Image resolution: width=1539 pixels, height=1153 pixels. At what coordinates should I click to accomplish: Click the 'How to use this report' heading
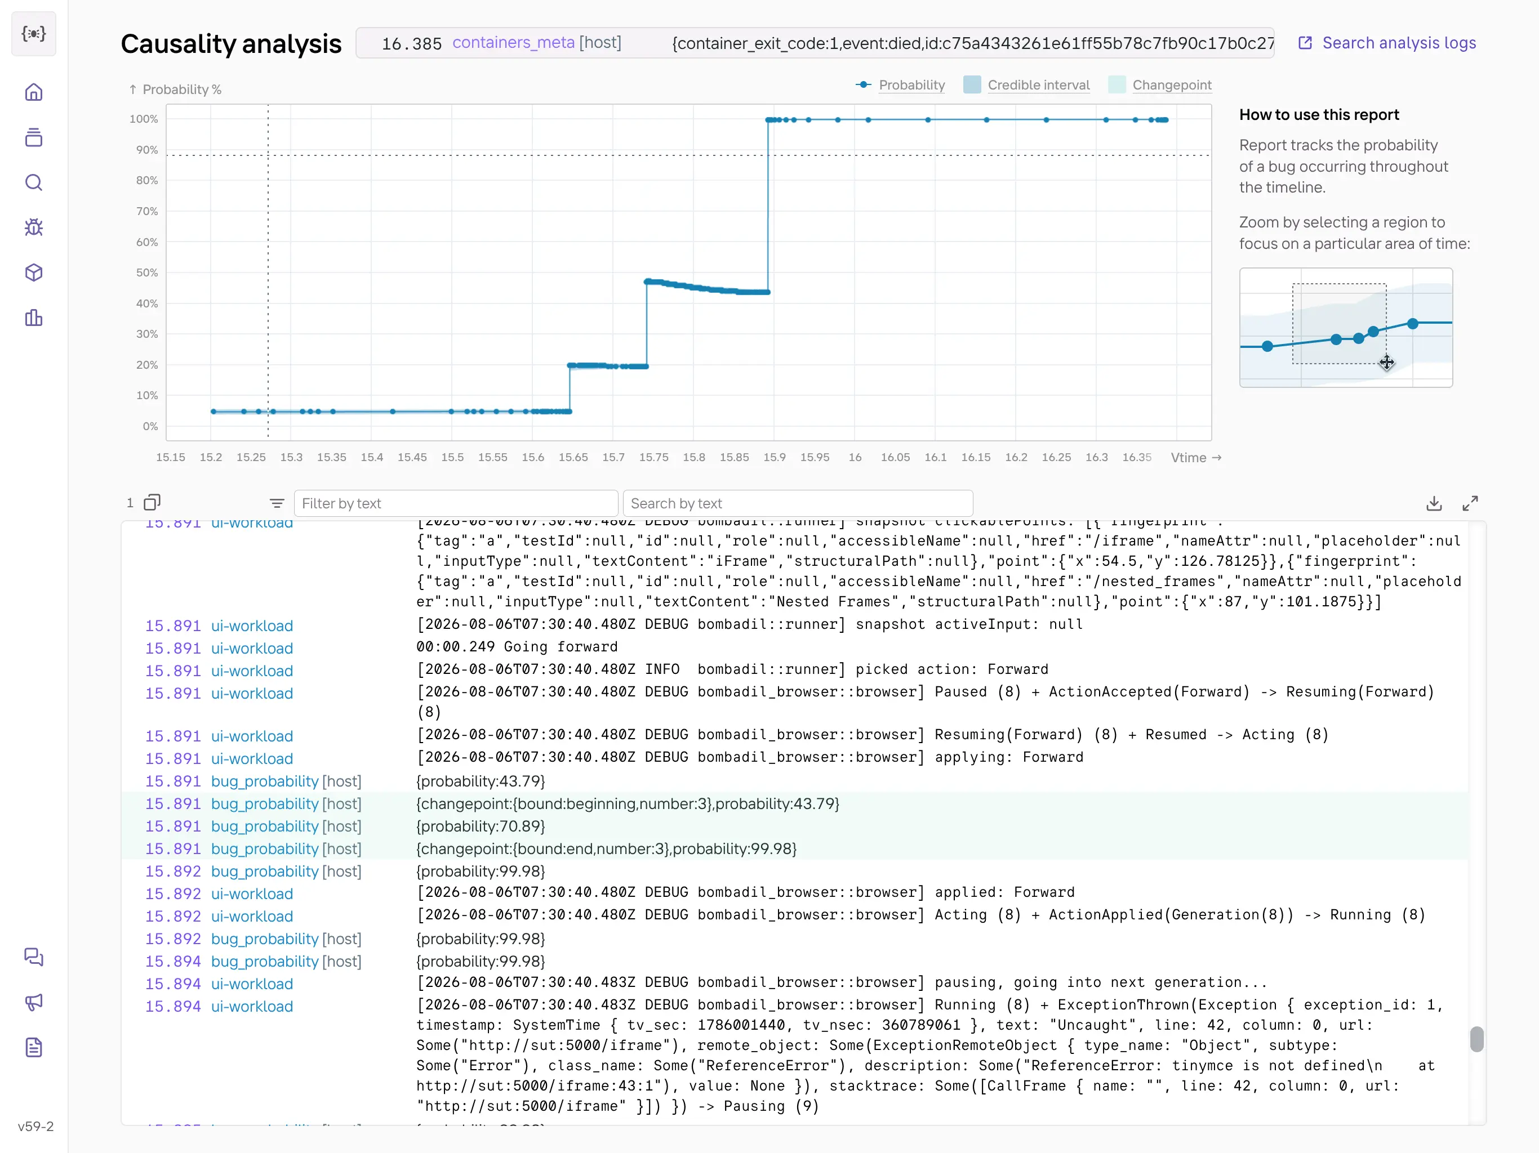pos(1318,115)
